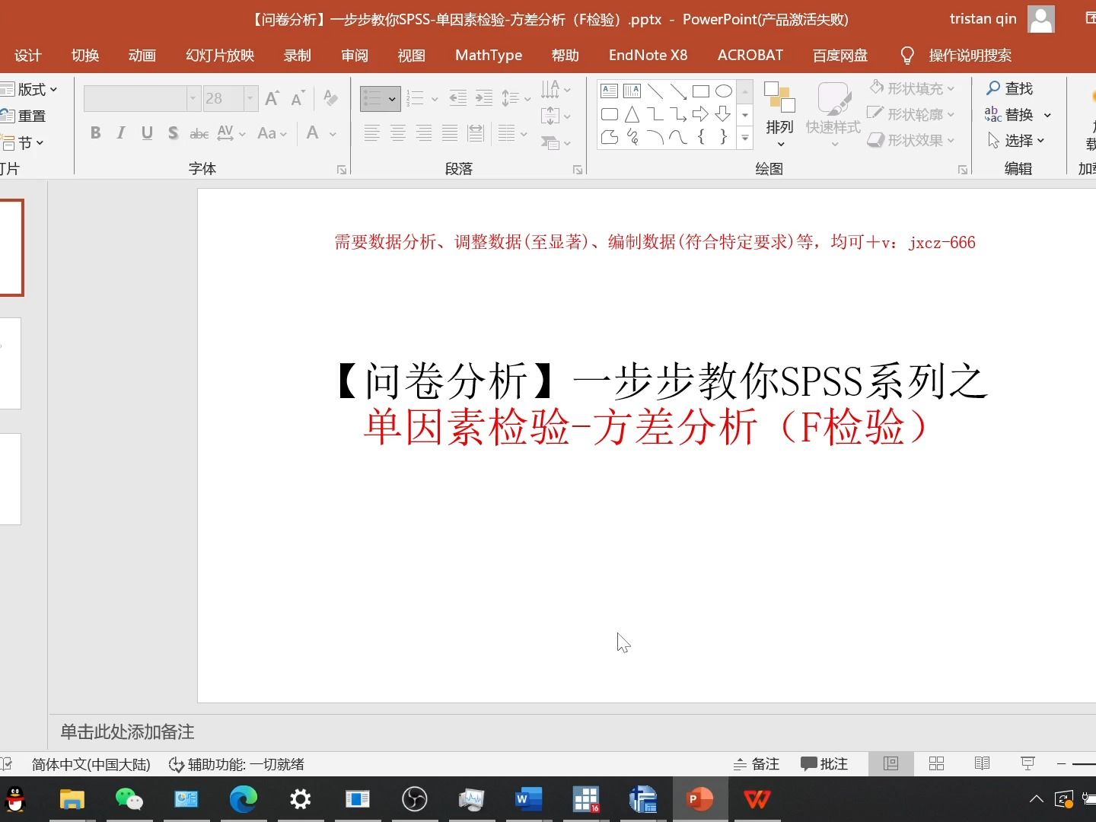Select the Oval shape
Viewport: 1096px width, 822px height.
point(724,91)
